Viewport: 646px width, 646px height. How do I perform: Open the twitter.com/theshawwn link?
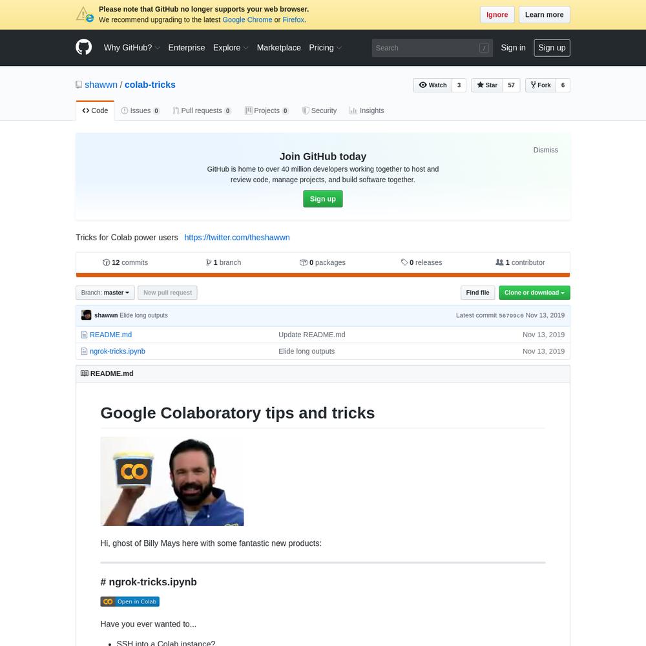[237, 237]
